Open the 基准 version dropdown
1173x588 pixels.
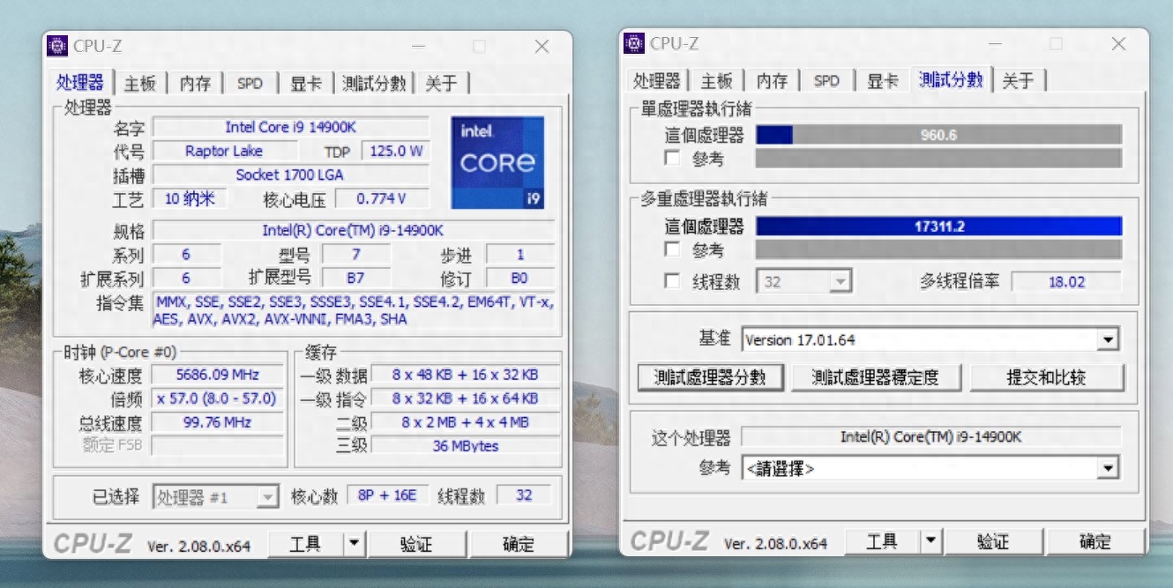click(930, 339)
